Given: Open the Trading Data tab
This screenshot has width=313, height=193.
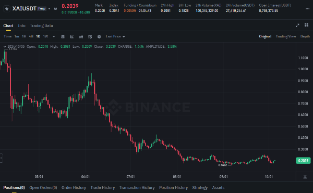Looking at the screenshot, I should click(x=41, y=25).
